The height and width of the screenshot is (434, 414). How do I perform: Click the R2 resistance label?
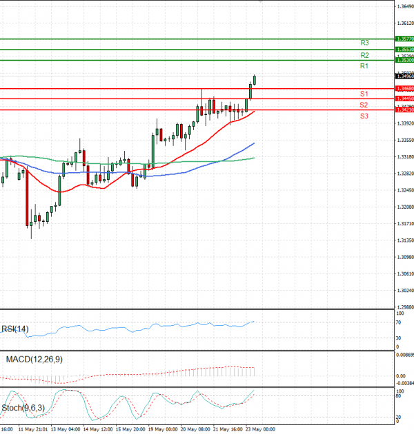coord(364,55)
